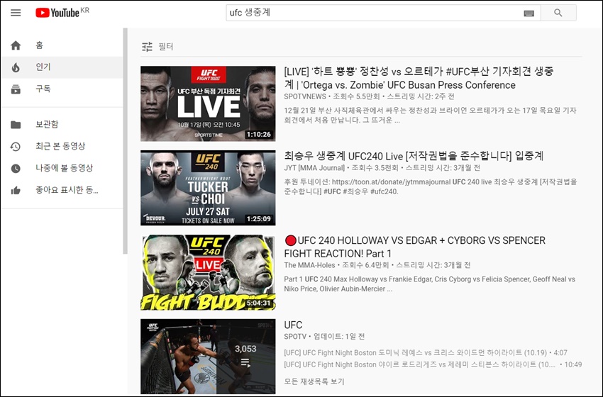Screen dimensions: 603x397
Task: Open the Fight Buddies UFC 240 thumbnail
Action: pyautogui.click(x=208, y=272)
